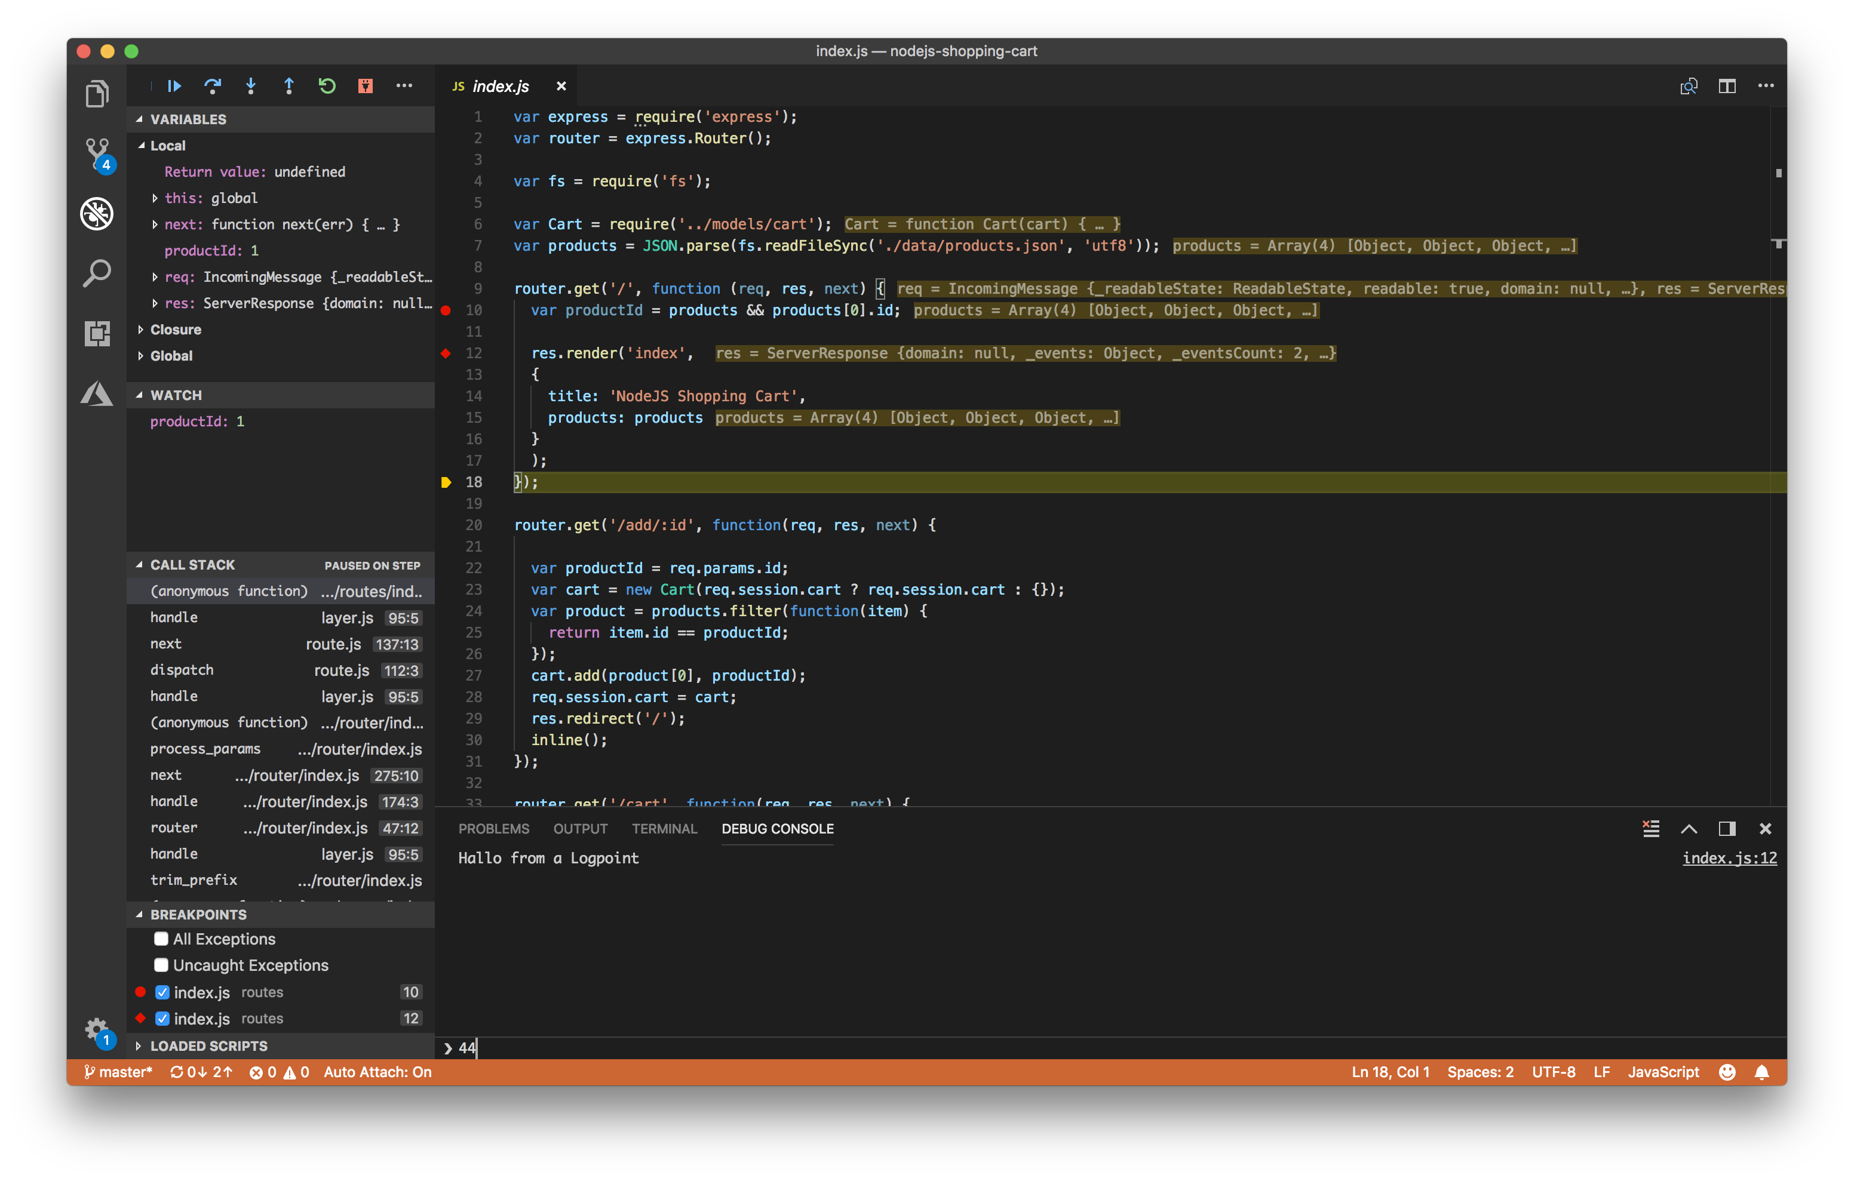Enable the Uncaught Exceptions breakpoint
The image size is (1854, 1181).
(162, 965)
